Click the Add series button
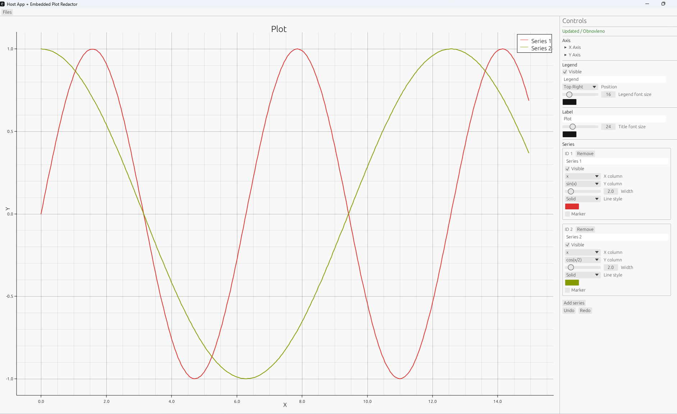Screen dimensions: 677x414 point(574,303)
